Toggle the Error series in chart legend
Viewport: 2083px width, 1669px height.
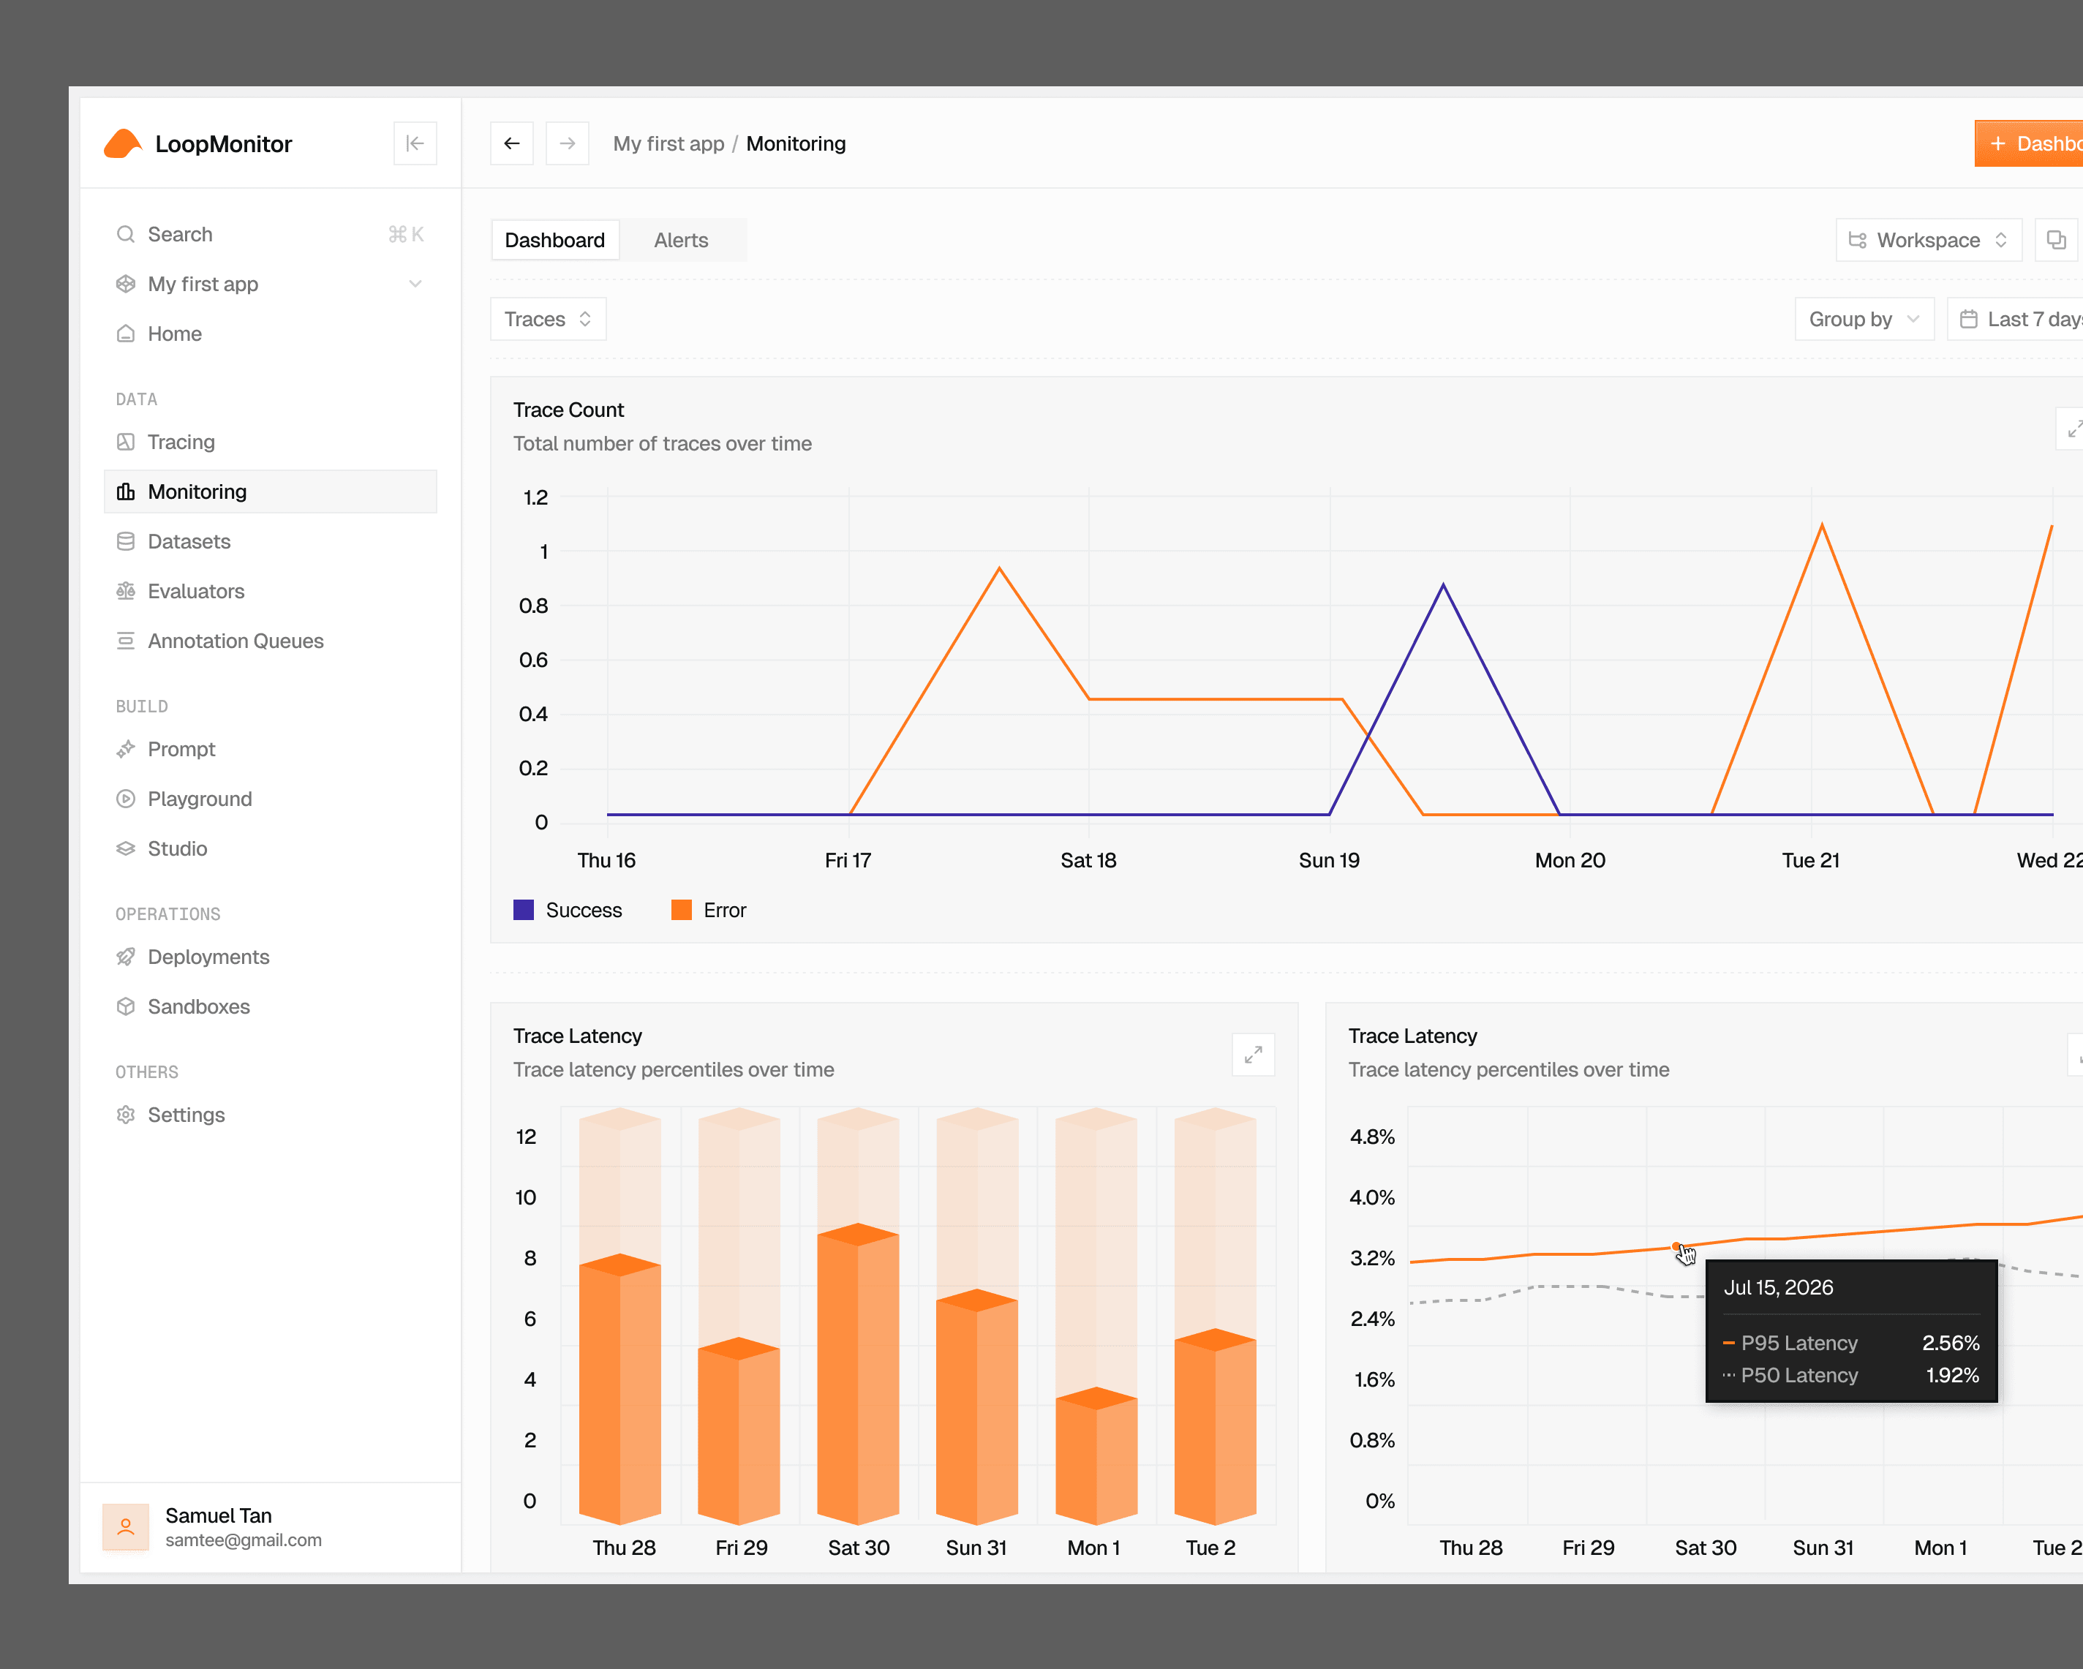[x=709, y=910]
